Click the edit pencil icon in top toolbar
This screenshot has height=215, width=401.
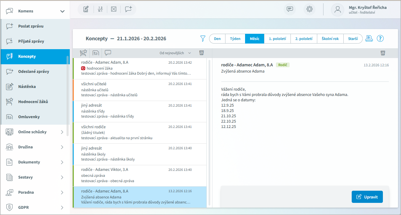pyautogui.click(x=86, y=9)
